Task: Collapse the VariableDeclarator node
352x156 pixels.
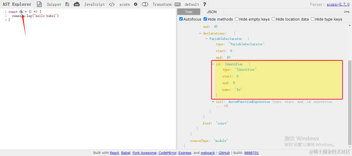Action: [207, 39]
